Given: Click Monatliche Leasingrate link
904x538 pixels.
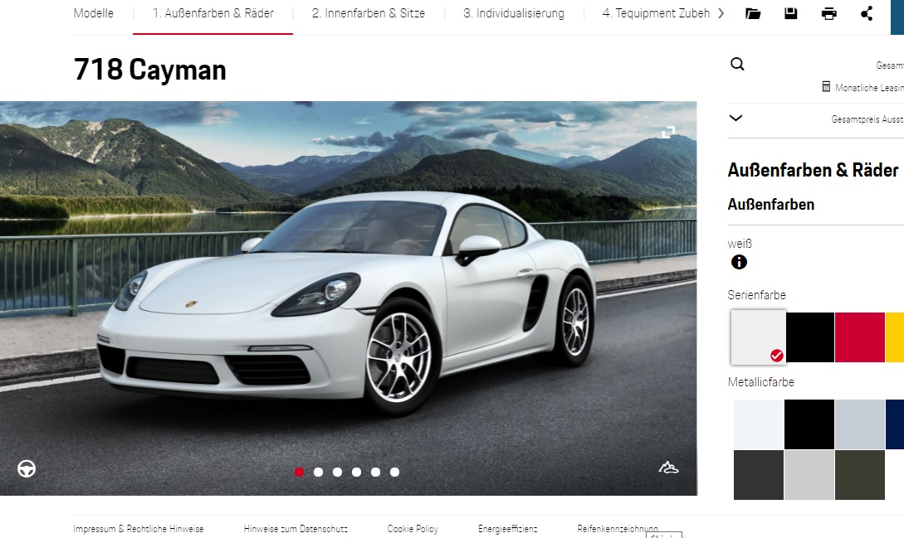Looking at the screenshot, I should pyautogui.click(x=869, y=88).
